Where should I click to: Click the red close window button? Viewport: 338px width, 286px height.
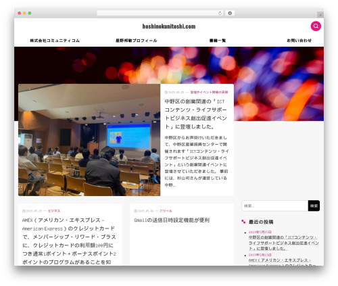click(x=20, y=14)
